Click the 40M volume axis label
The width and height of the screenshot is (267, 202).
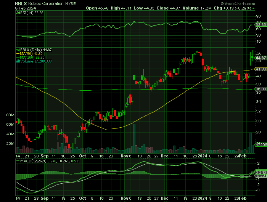tap(10, 134)
